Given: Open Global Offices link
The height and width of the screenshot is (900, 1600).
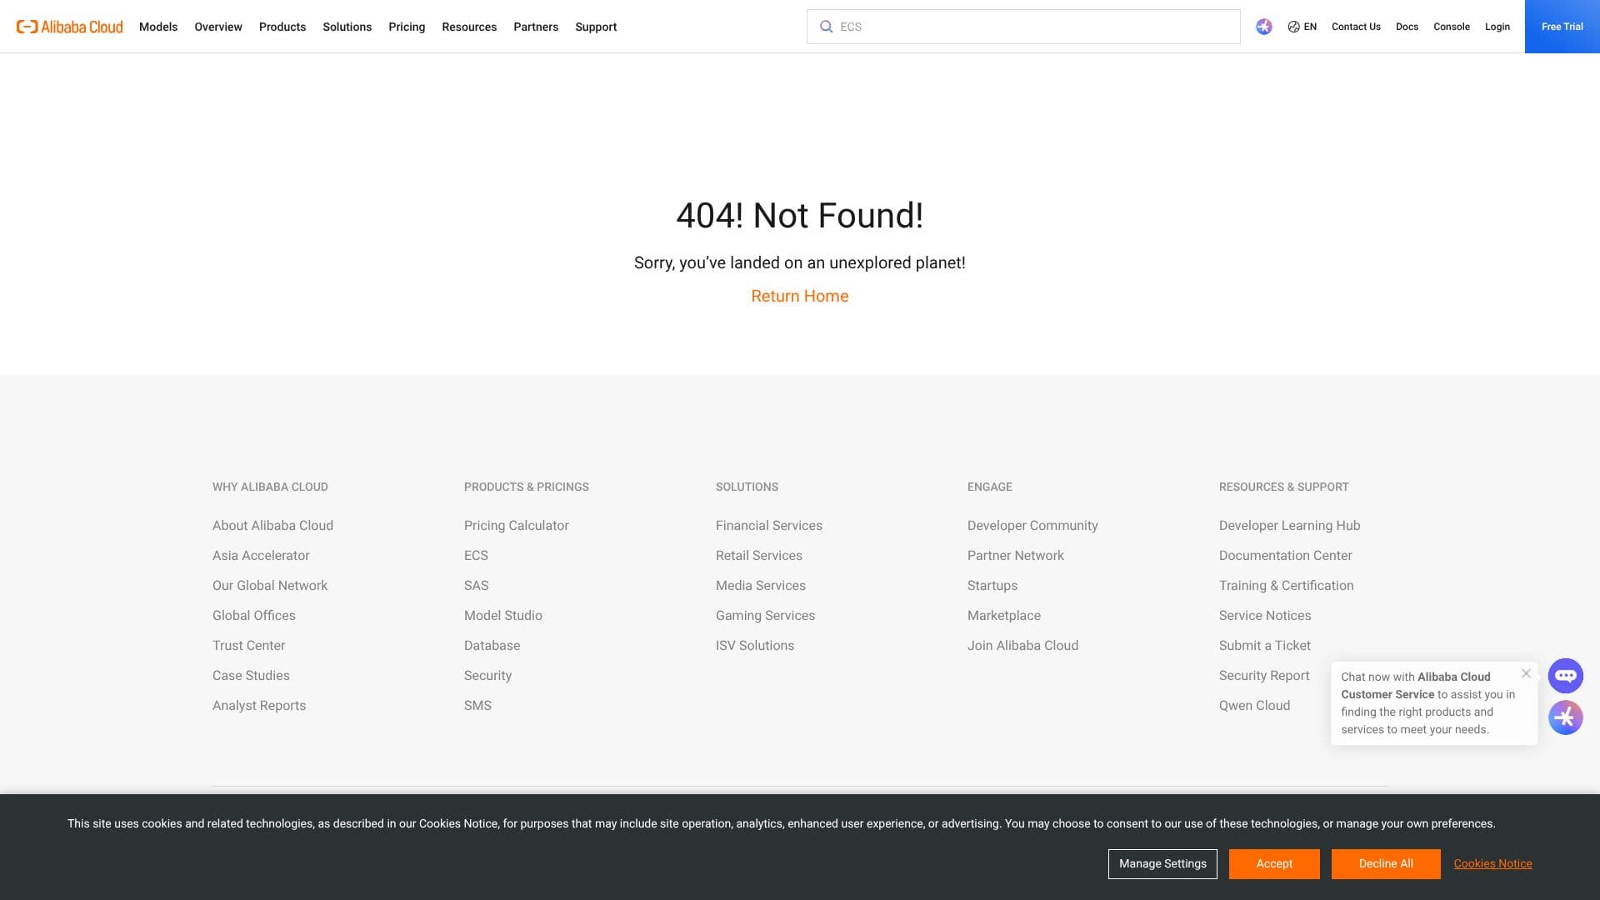Looking at the screenshot, I should pos(254,616).
